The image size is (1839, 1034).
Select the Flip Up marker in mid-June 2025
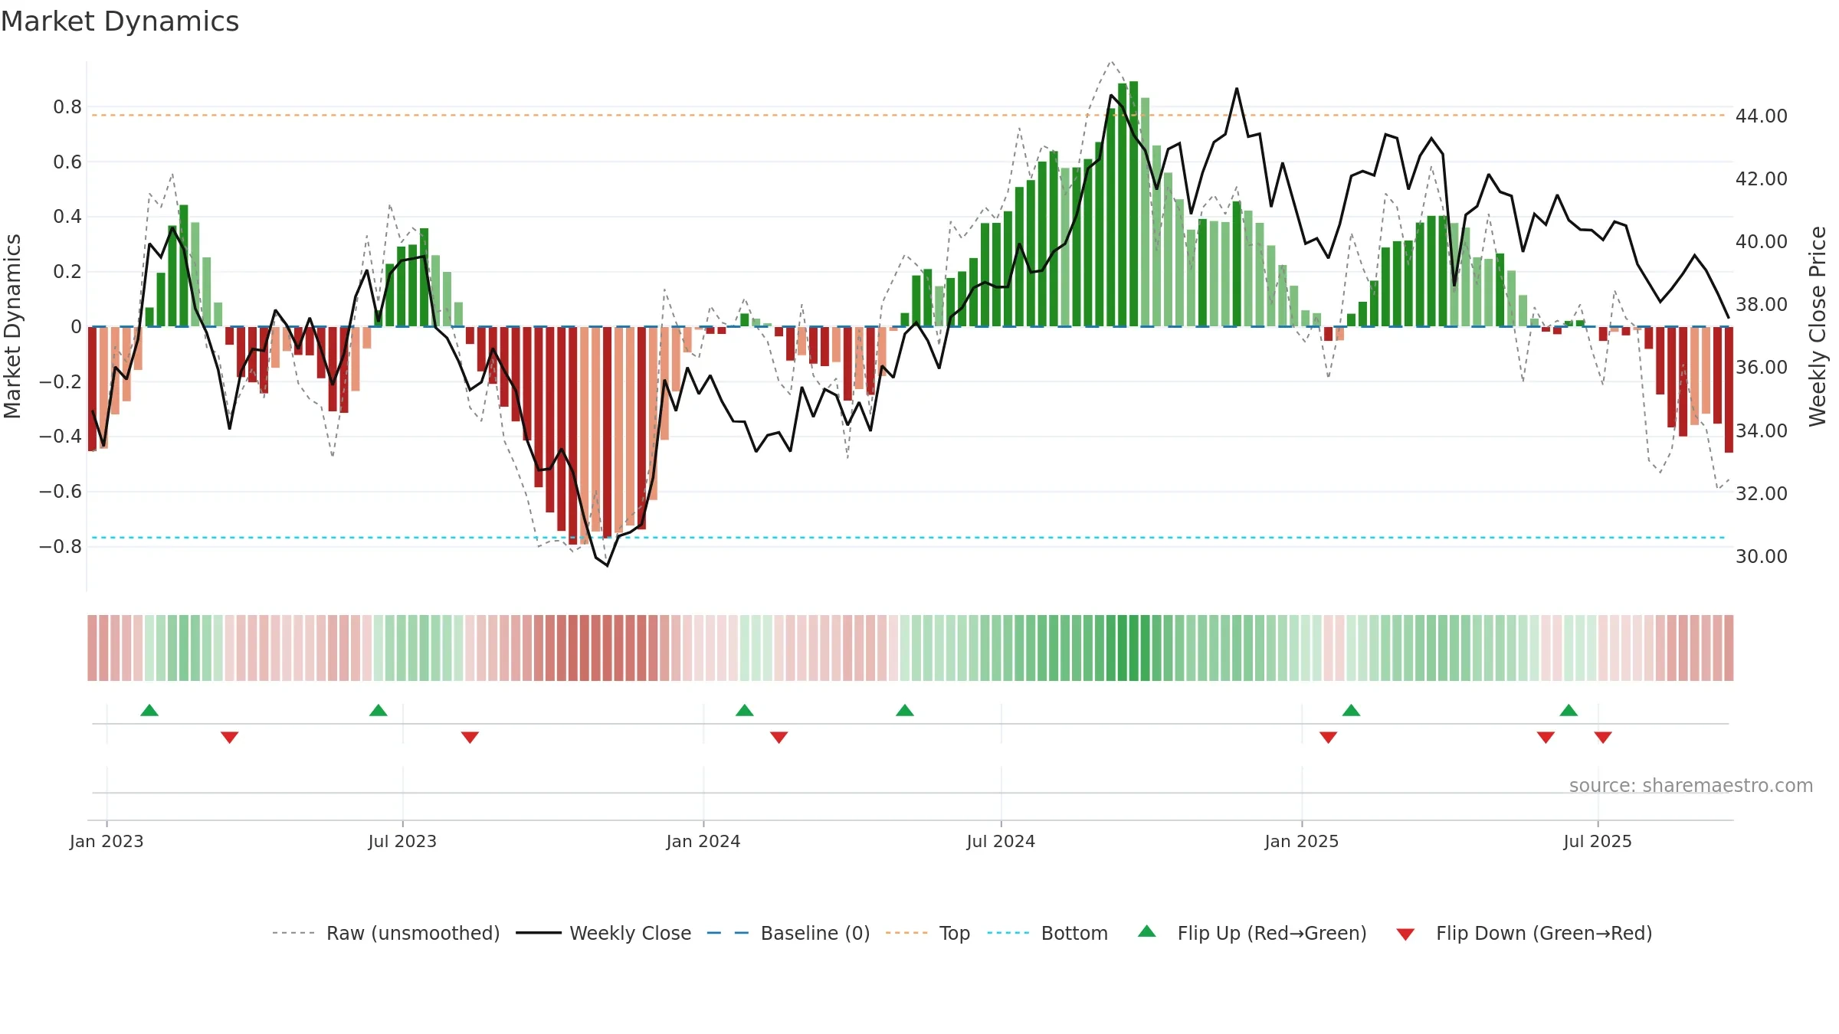1569,710
